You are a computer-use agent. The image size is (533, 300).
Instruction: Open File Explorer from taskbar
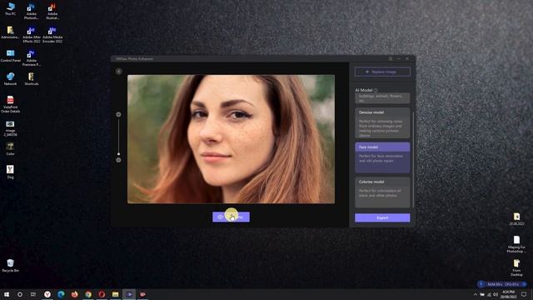point(115,294)
